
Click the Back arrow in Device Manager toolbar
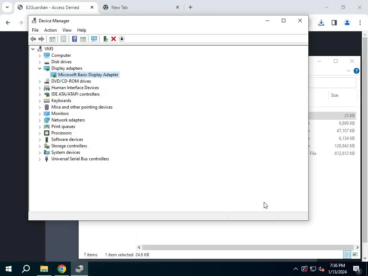[33, 39]
